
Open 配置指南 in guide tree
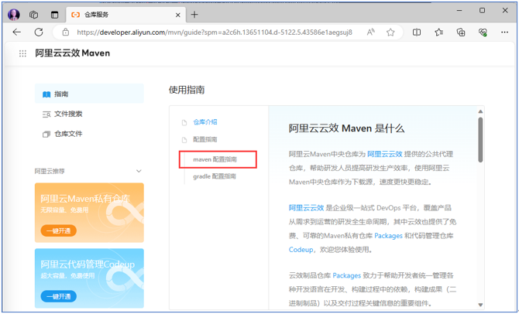tap(205, 139)
